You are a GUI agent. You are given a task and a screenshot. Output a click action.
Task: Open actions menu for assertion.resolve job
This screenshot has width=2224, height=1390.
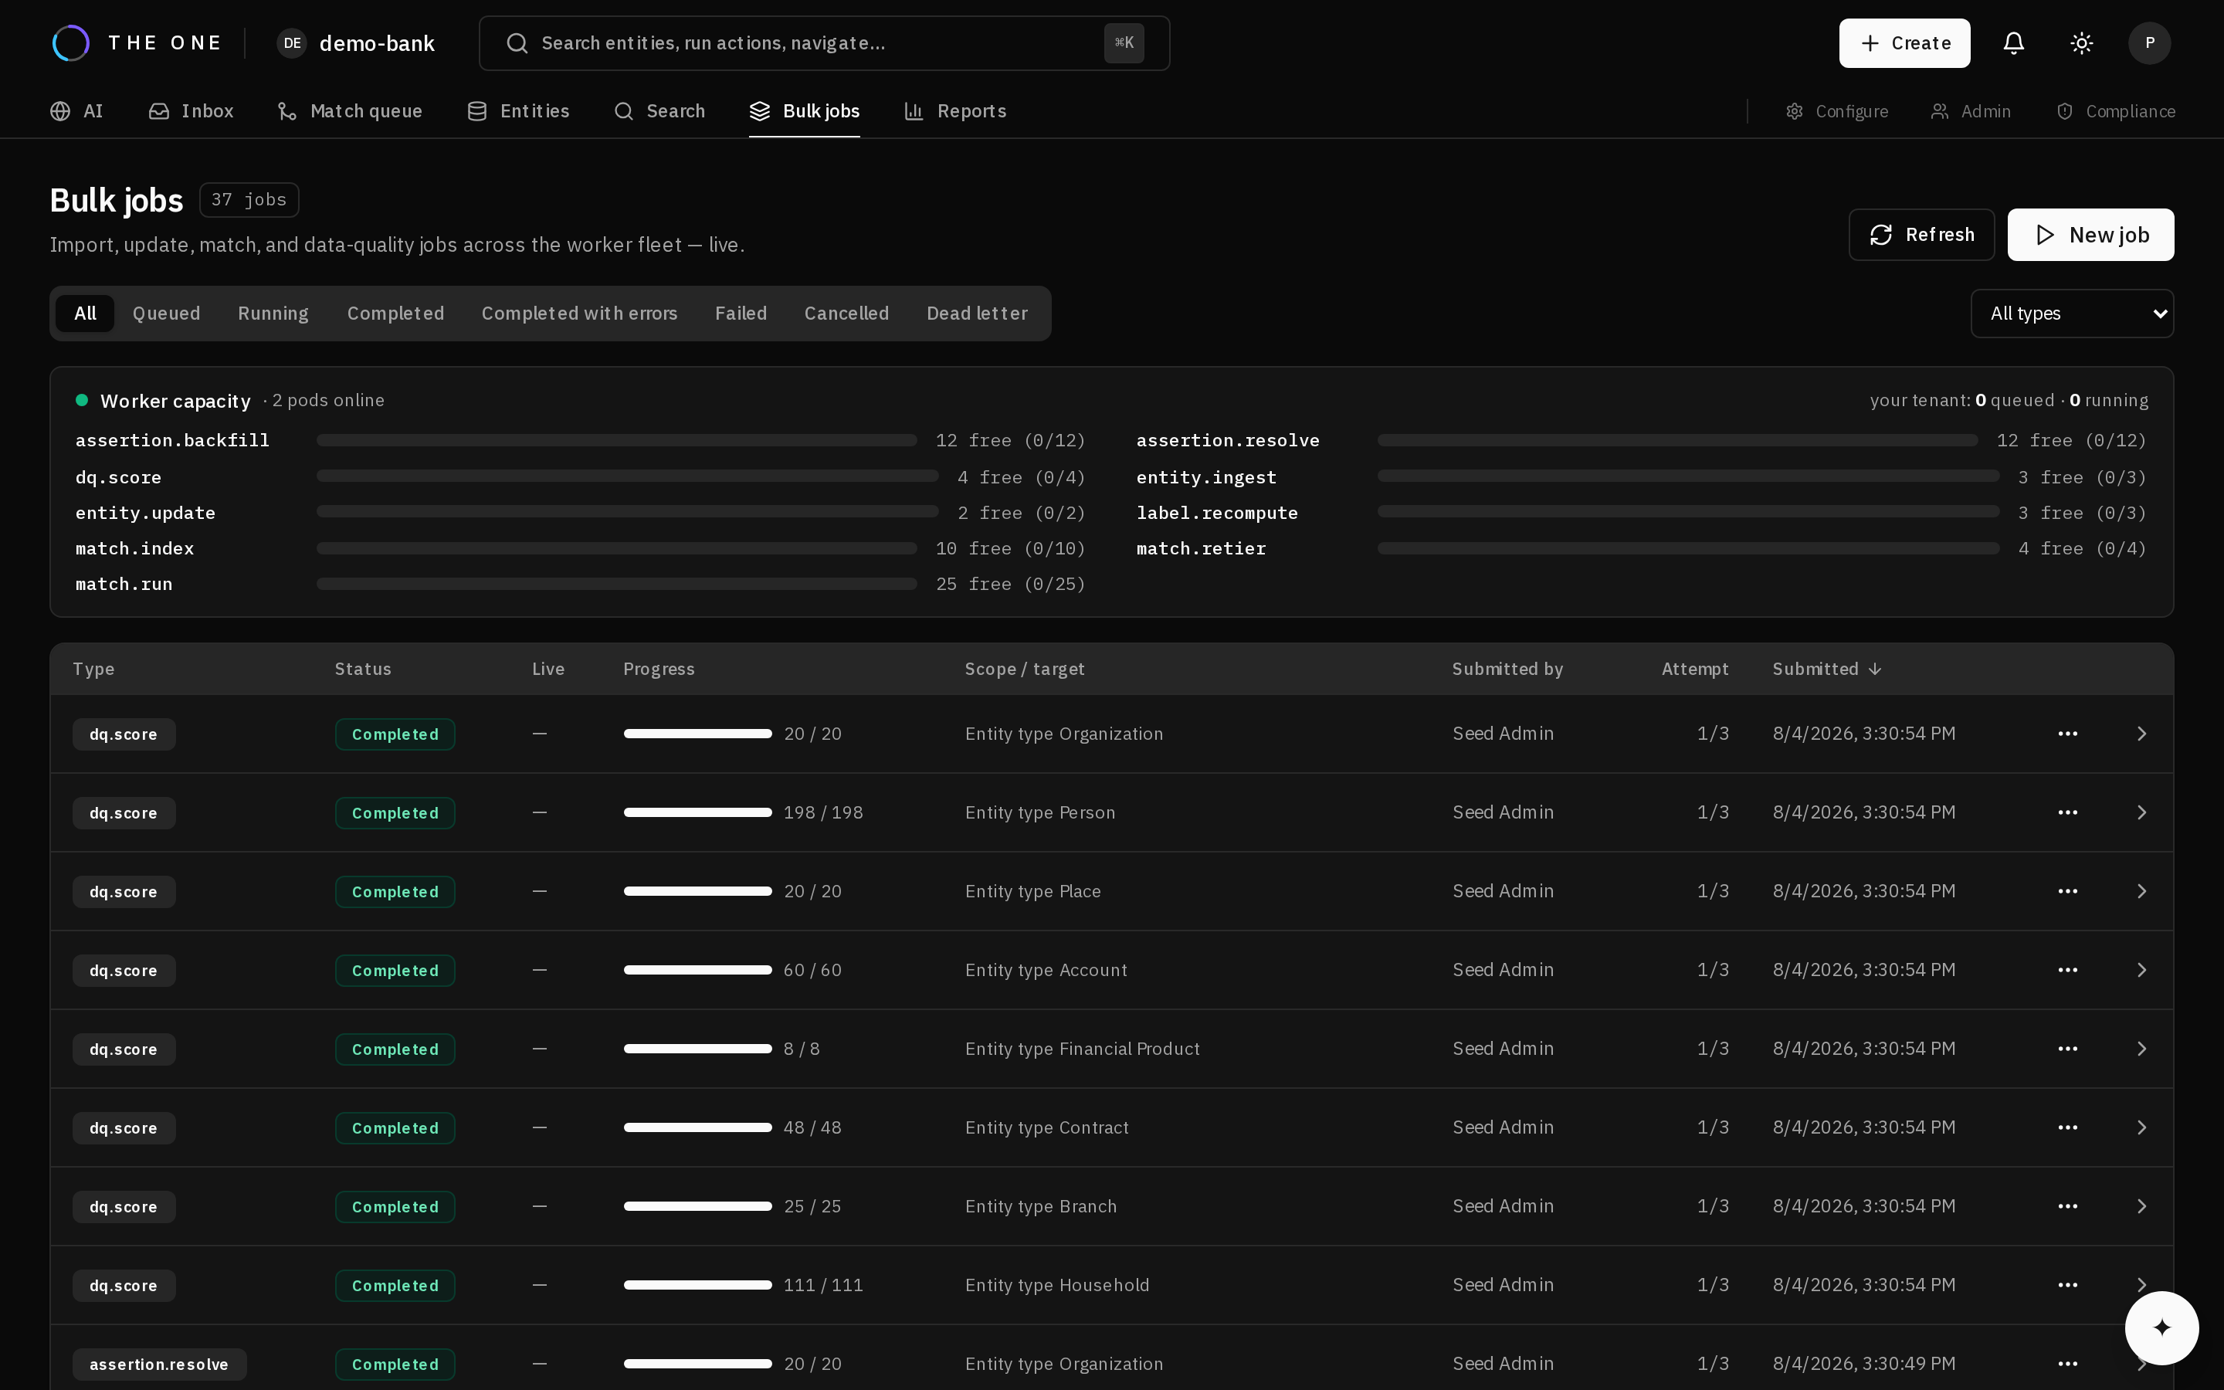click(x=2068, y=1365)
